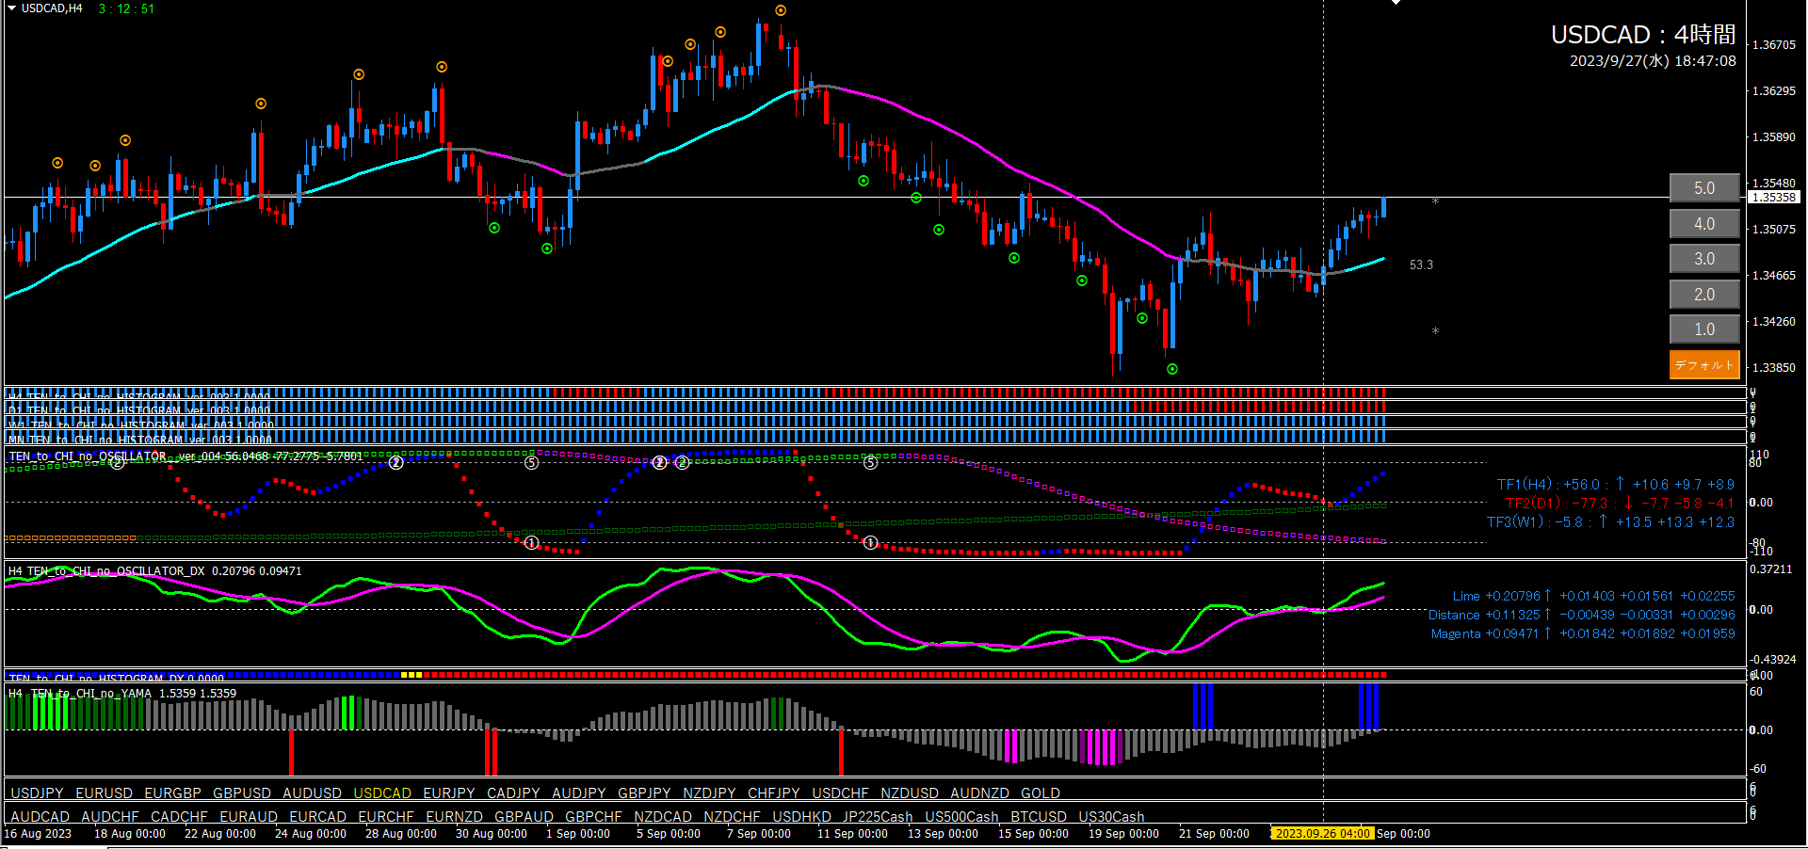Switch chart to EURAUD symbol
Screen dimensions: 1808x849
click(250, 817)
